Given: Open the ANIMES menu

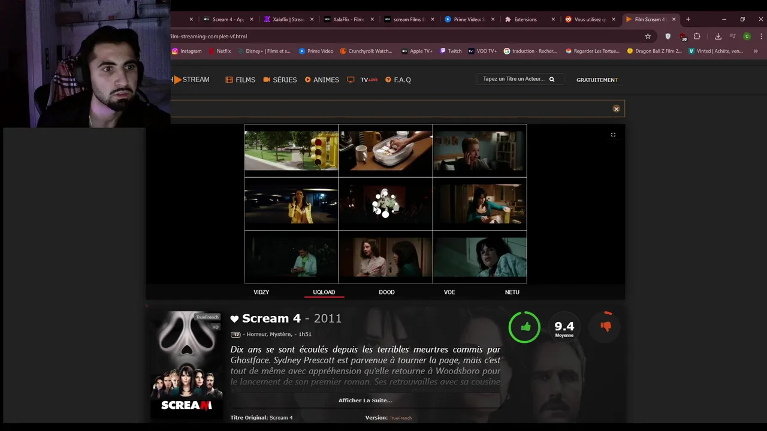Looking at the screenshot, I should (x=322, y=80).
